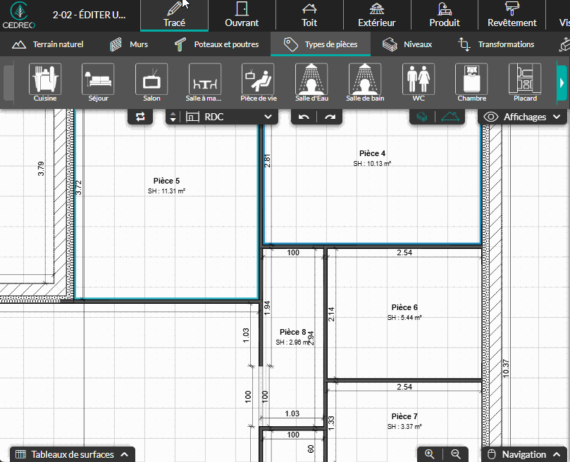Zoom in with the magnifier plus
Screen dimensions: 570x462
click(x=430, y=454)
